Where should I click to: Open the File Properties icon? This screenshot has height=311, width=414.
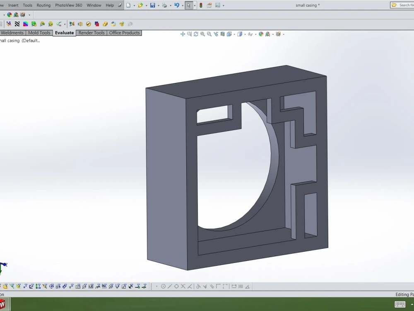pos(209,5)
